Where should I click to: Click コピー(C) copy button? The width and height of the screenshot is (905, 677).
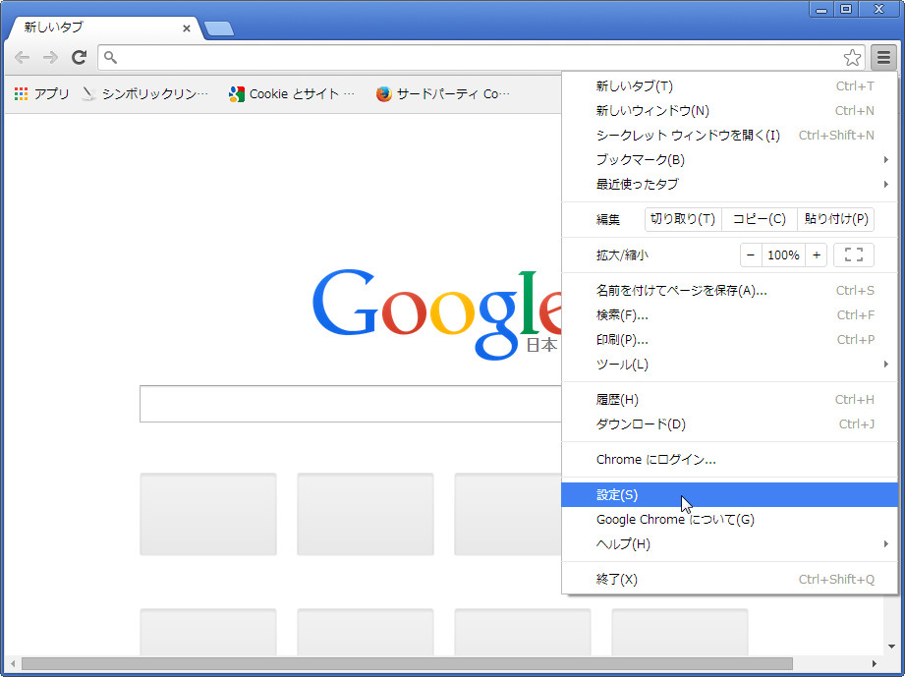[x=759, y=219]
